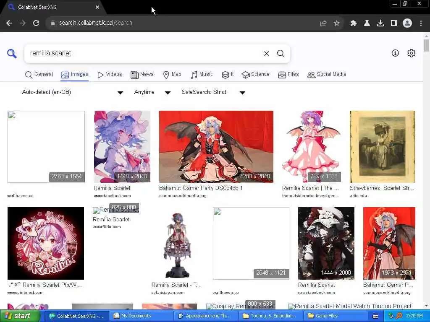The height and width of the screenshot is (322, 430).
Task: Reload the page with the refresh icon
Action: [36, 23]
